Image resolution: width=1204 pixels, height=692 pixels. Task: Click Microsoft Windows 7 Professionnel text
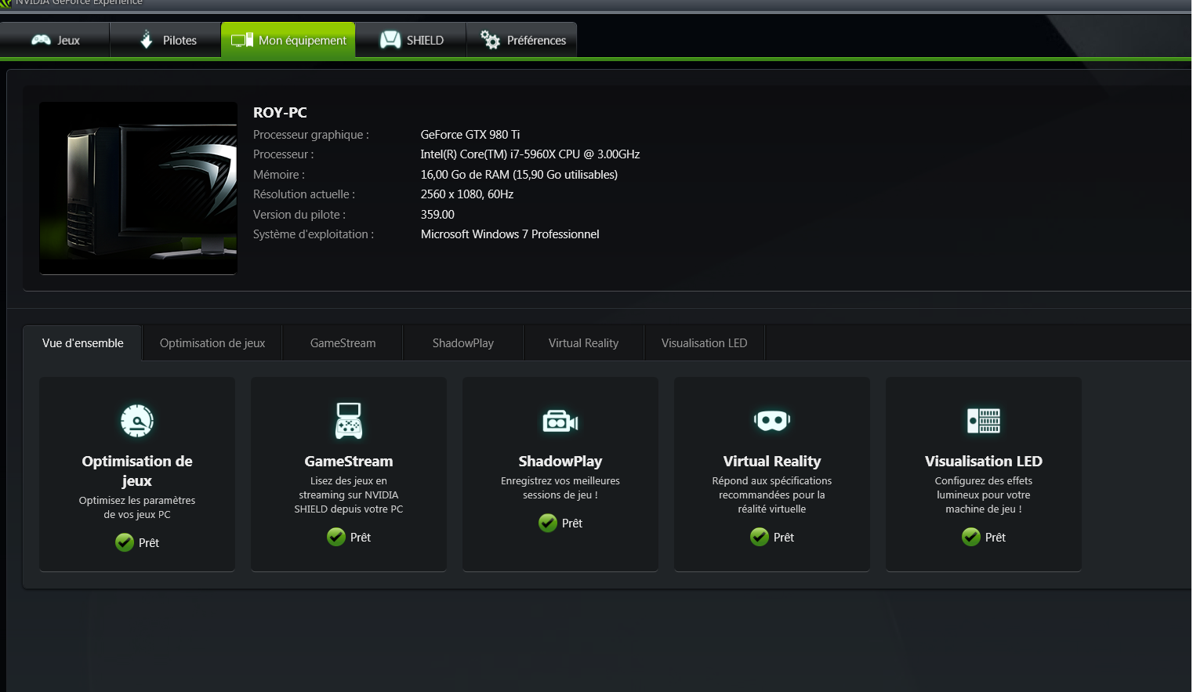(x=510, y=234)
